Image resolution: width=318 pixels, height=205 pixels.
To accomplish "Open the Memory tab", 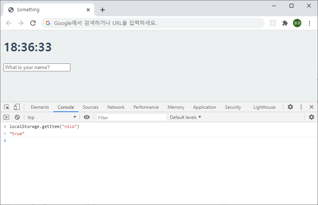I will coord(176,107).
